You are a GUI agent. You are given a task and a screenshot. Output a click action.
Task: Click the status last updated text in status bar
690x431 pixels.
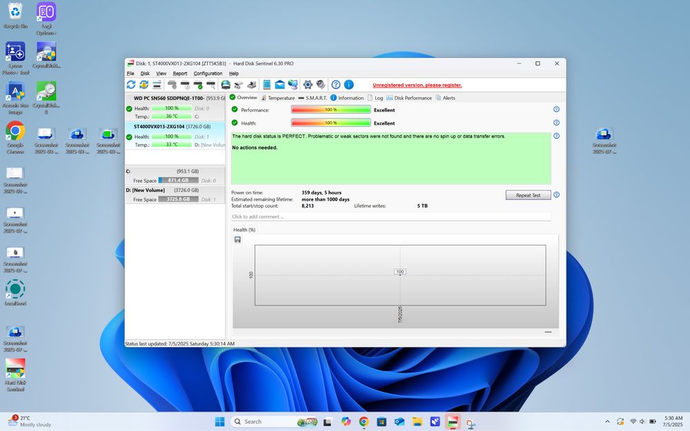tap(180, 344)
